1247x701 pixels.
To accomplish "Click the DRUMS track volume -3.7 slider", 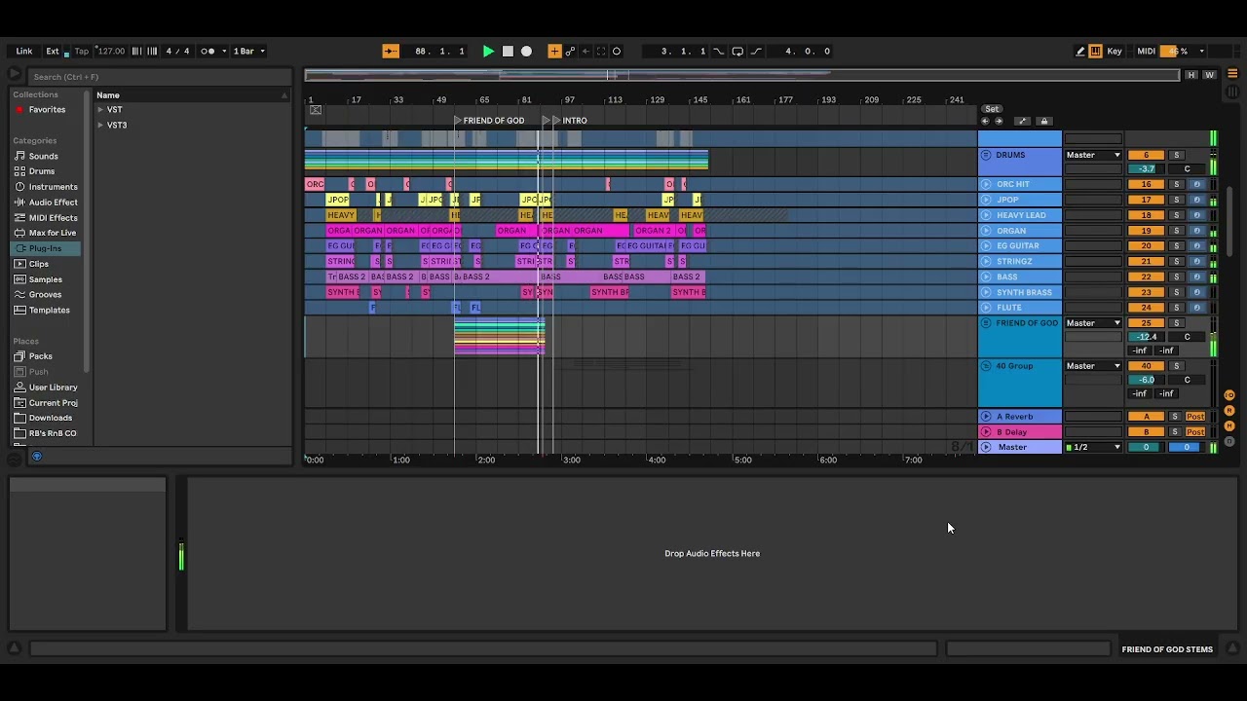I will coord(1148,169).
